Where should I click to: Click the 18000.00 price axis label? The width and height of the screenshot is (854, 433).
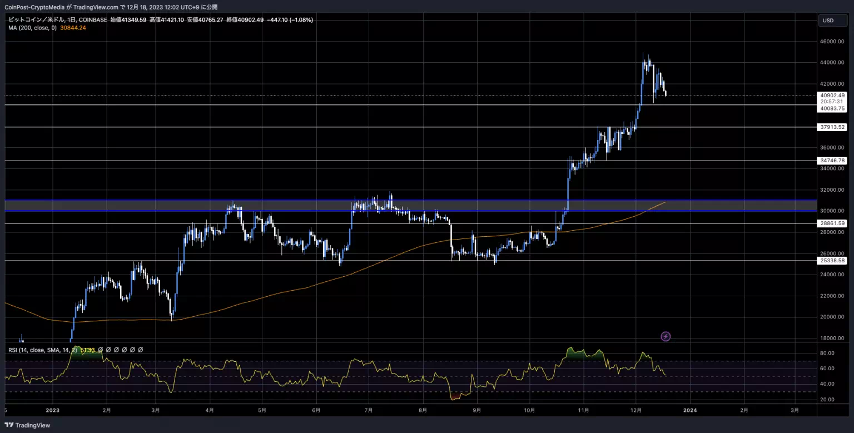coord(832,338)
